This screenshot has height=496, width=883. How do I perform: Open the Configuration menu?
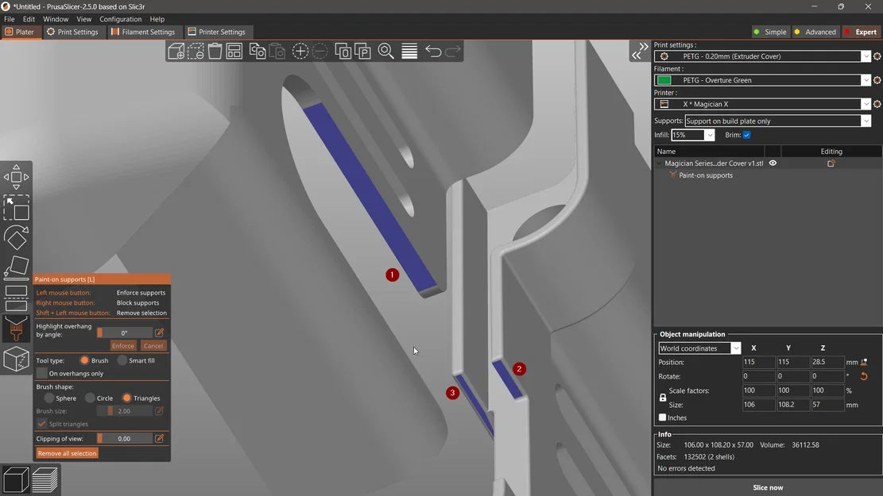(x=121, y=19)
